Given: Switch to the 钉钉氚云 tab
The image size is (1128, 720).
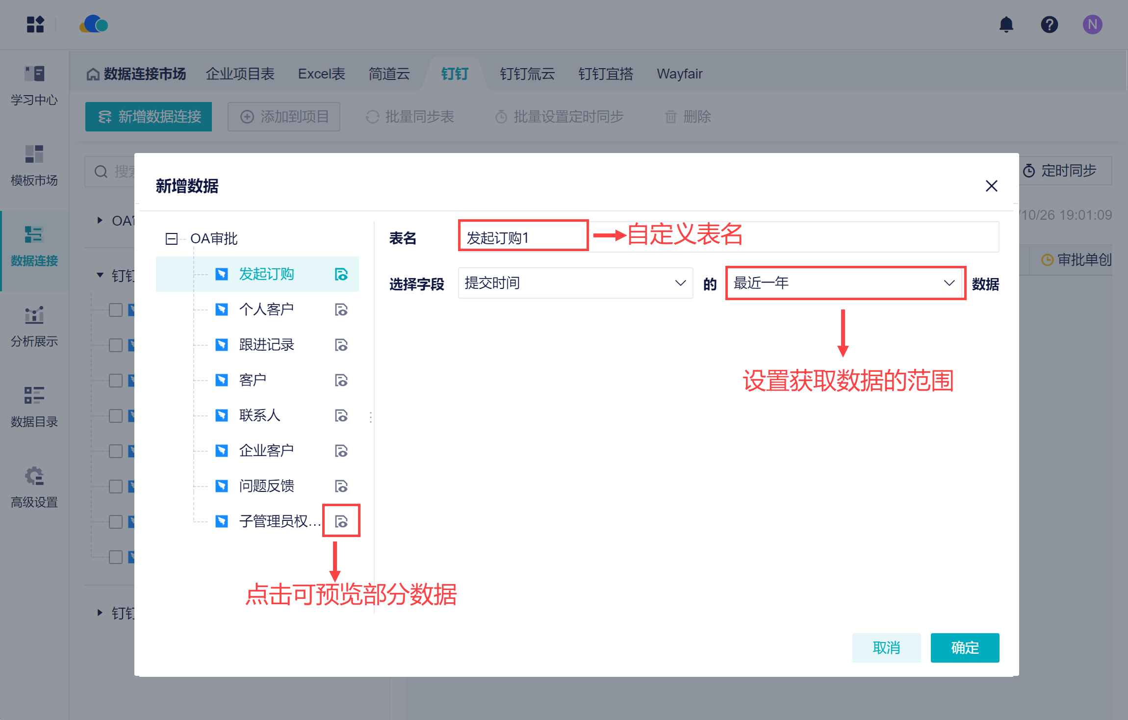Looking at the screenshot, I should coord(527,74).
